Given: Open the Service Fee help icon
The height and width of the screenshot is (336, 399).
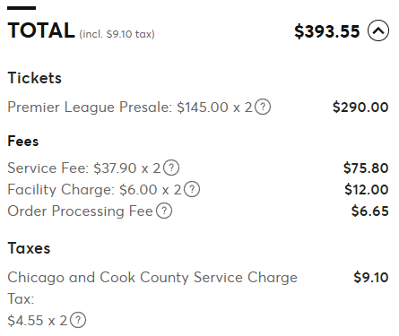Looking at the screenshot, I should 171,168.
